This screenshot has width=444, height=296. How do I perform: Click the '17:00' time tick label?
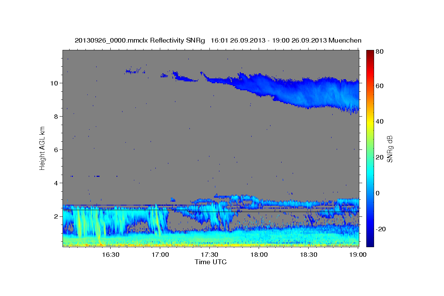click(x=160, y=255)
